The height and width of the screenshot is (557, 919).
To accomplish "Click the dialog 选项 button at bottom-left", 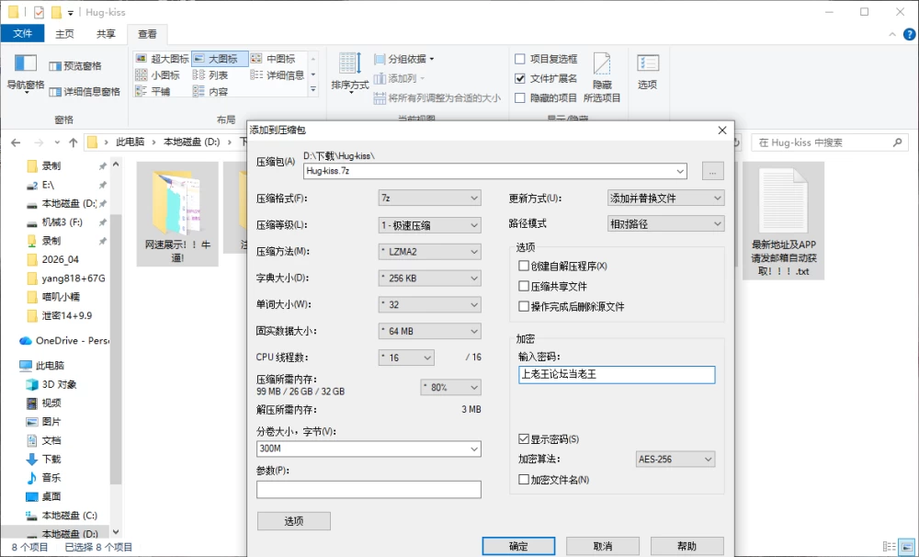I will tap(294, 521).
